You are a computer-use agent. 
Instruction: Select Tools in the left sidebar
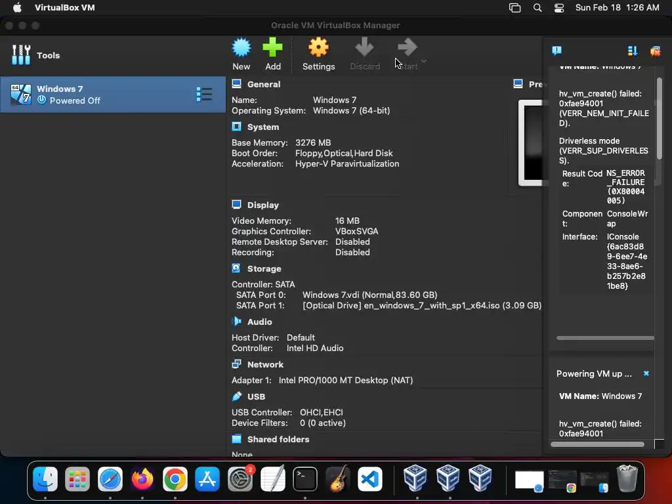point(113,55)
